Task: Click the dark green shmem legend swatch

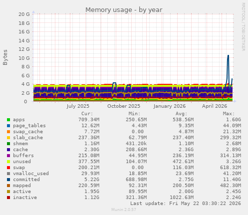Action: (8, 144)
